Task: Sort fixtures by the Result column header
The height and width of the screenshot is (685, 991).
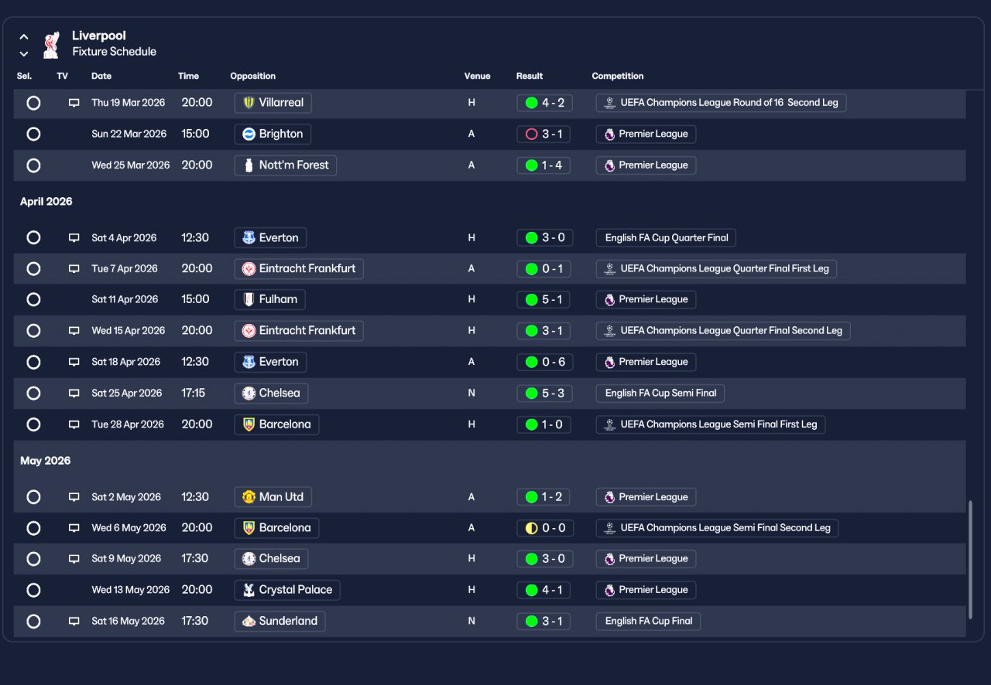Action: 530,76
